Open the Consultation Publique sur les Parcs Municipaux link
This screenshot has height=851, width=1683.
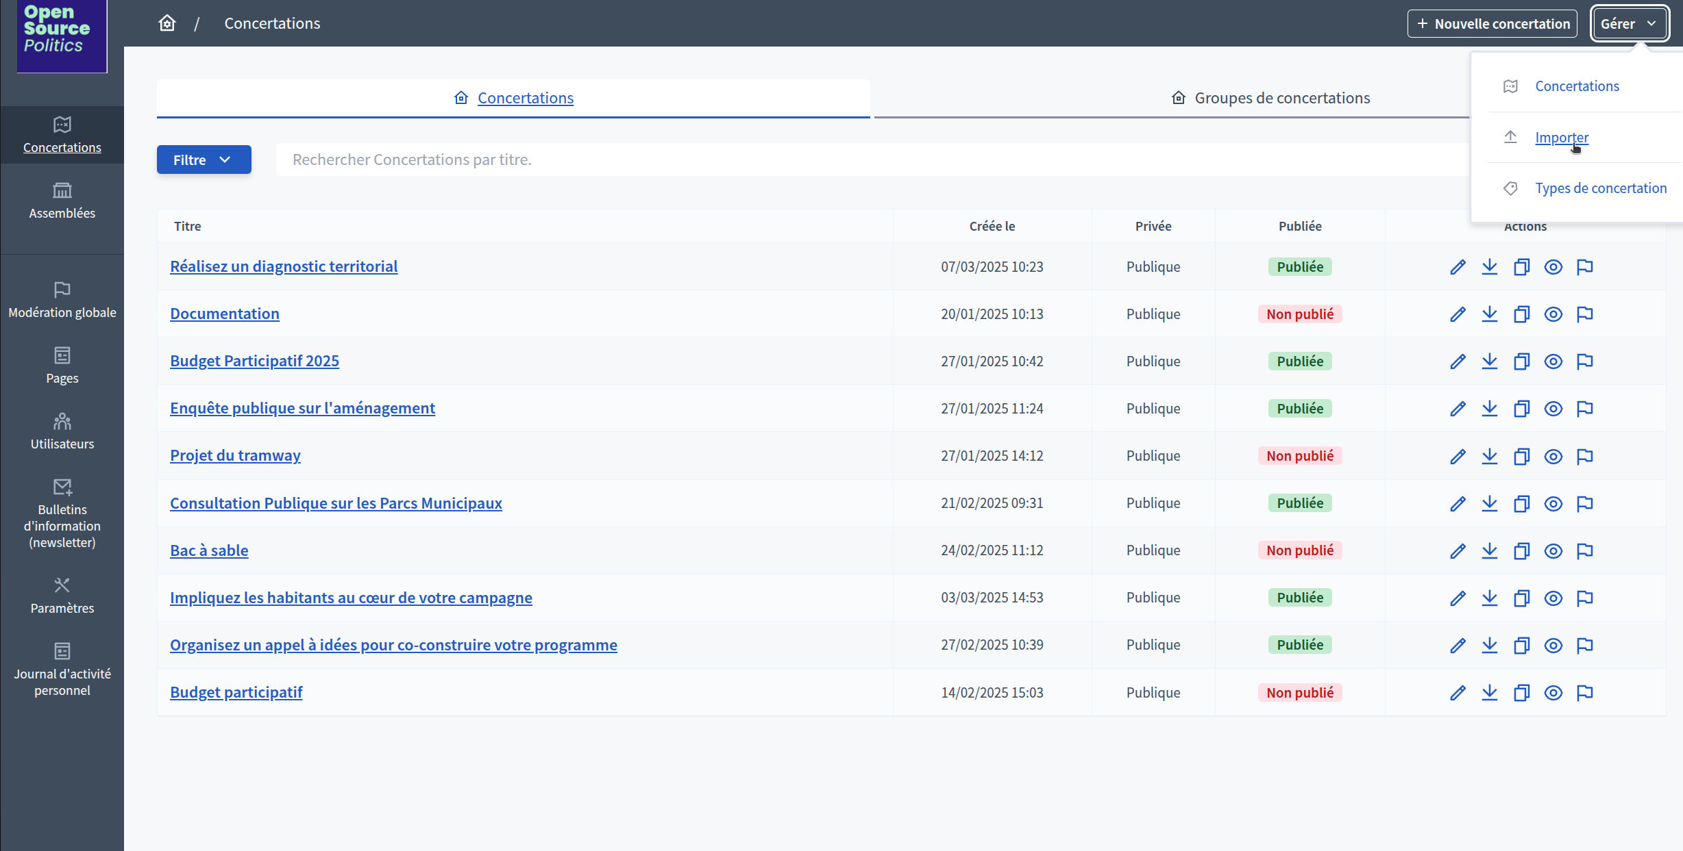[336, 503]
